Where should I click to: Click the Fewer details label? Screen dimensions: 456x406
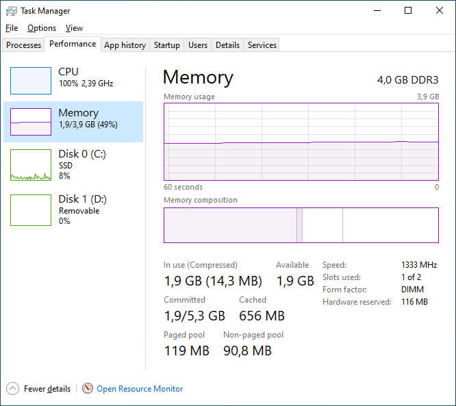[x=47, y=389]
